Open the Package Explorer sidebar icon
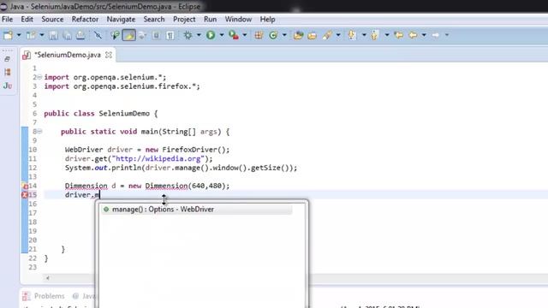The height and width of the screenshot is (308, 548). [8, 72]
